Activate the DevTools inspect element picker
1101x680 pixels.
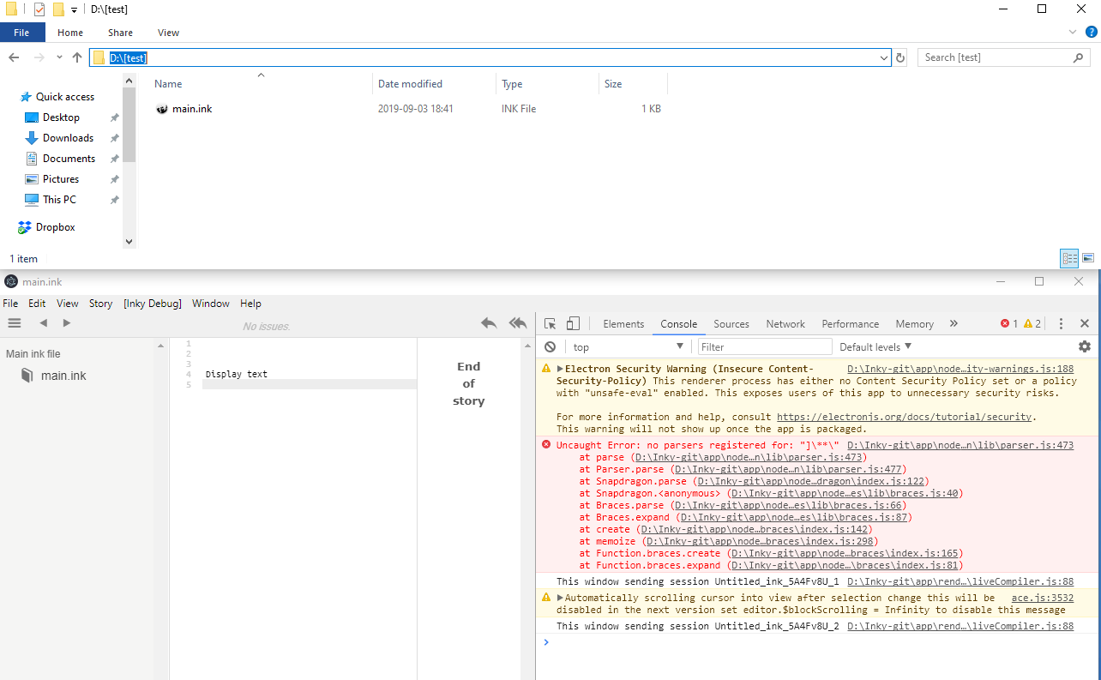(x=550, y=323)
